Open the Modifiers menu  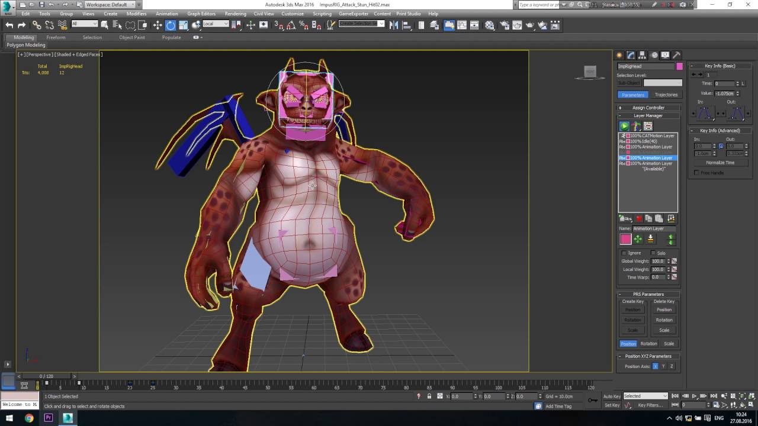pyautogui.click(x=136, y=14)
